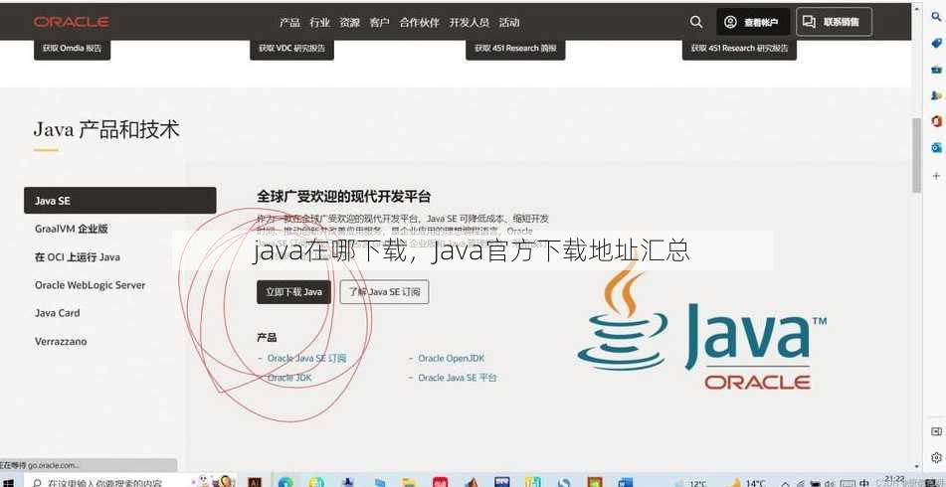This screenshot has width=946, height=487.
Task: Click the 获取 VDC 研究报告 button
Action: (292, 49)
